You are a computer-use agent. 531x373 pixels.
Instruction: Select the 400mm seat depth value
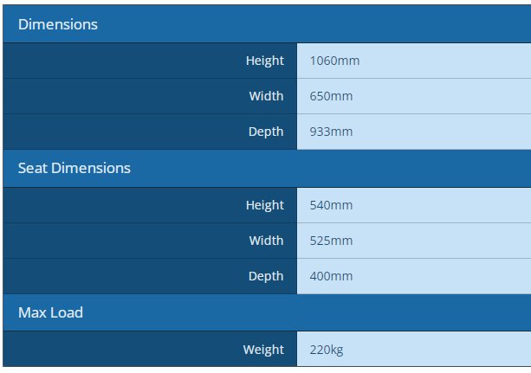point(331,276)
